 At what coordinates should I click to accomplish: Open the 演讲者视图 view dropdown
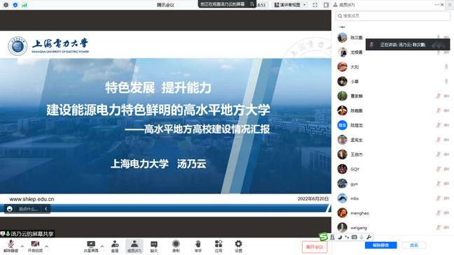click(290, 5)
